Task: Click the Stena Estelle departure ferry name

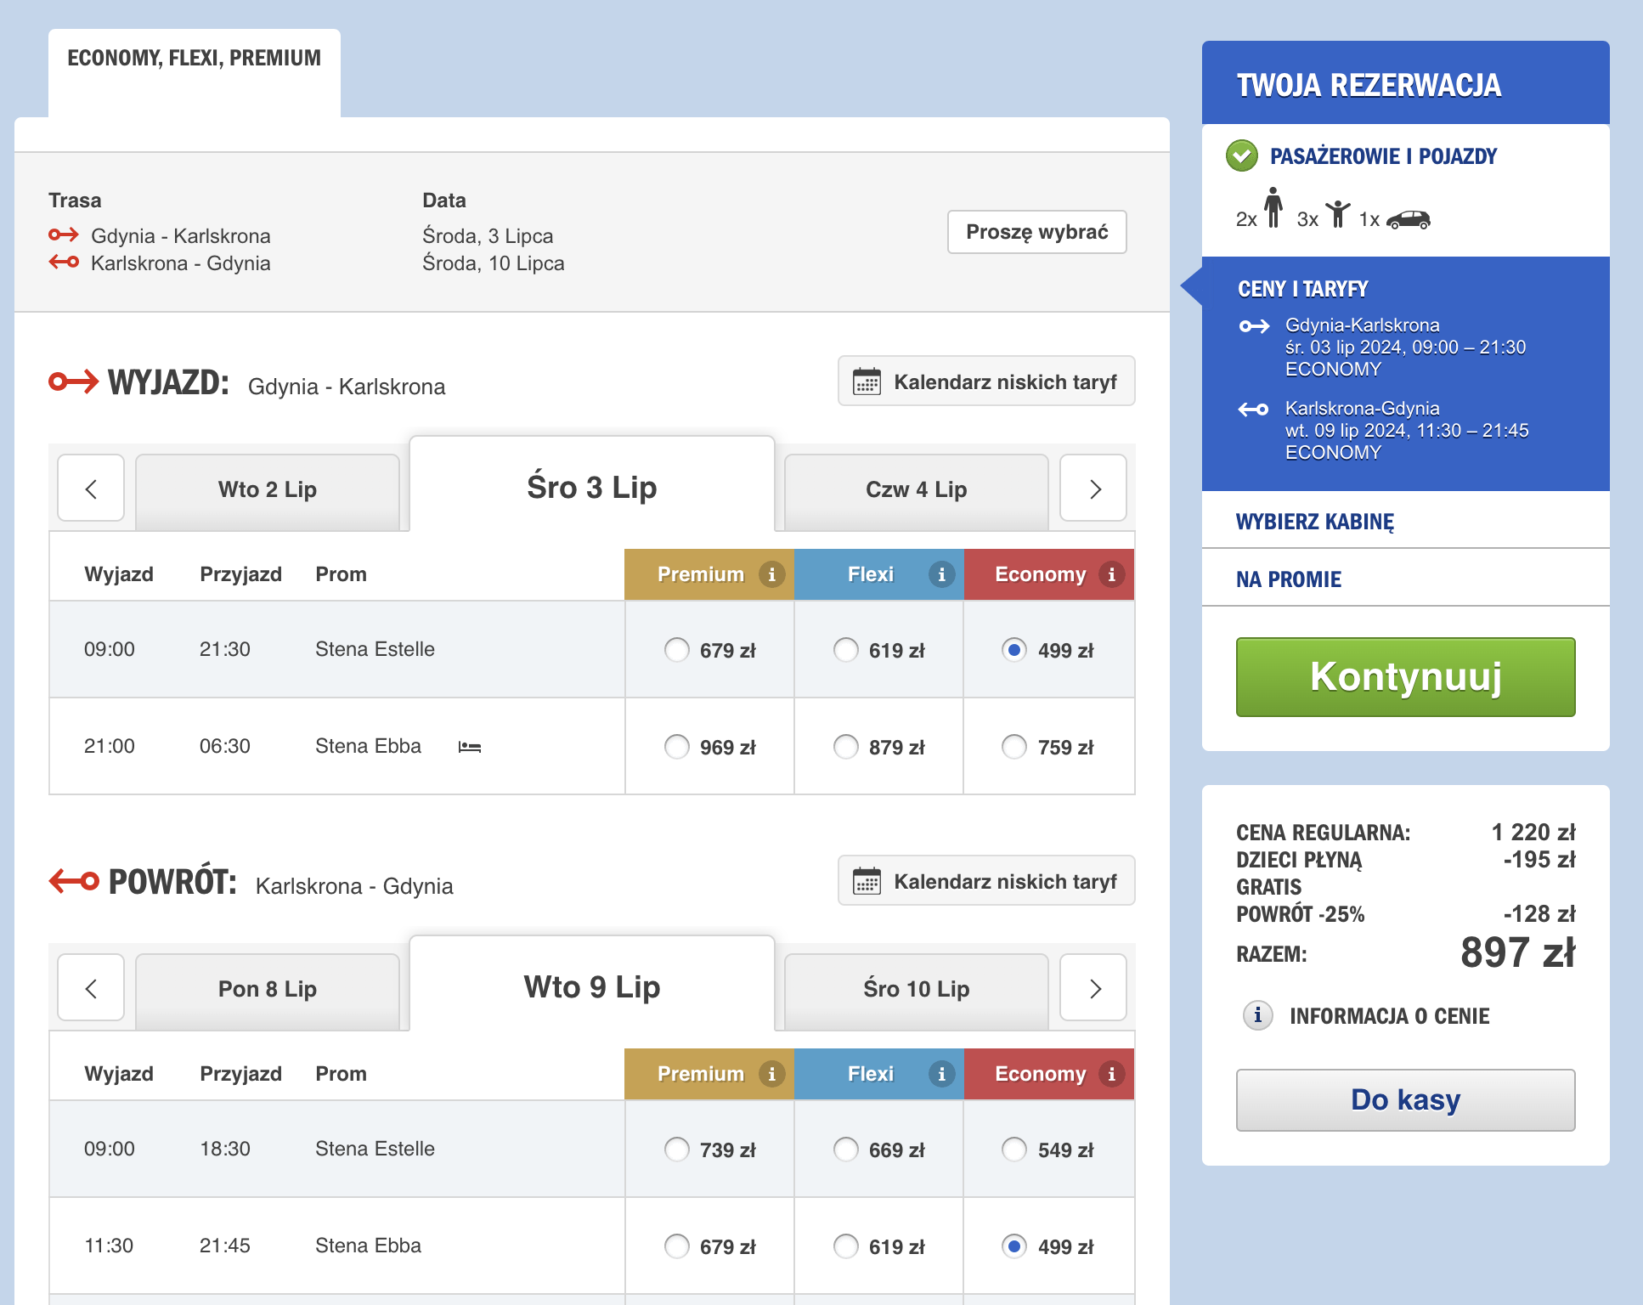Action: pos(375,649)
